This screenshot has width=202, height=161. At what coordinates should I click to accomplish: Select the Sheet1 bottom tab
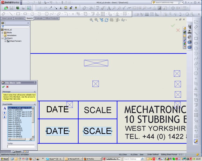(x=17, y=152)
